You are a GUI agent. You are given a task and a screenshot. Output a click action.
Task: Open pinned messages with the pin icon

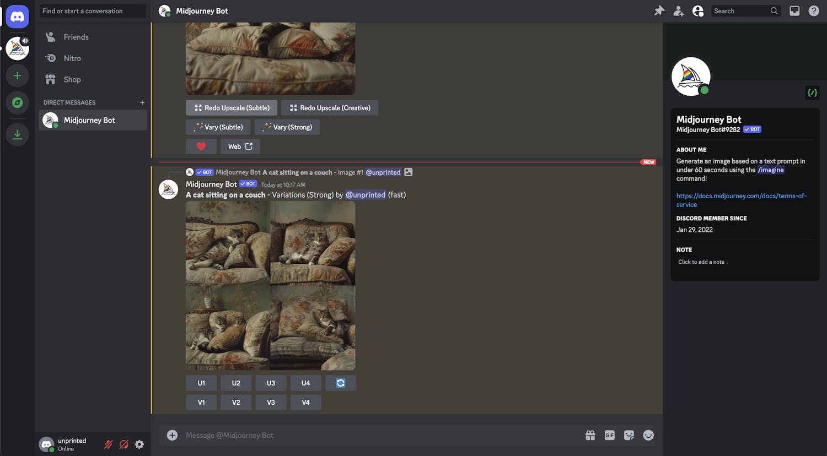click(x=659, y=11)
